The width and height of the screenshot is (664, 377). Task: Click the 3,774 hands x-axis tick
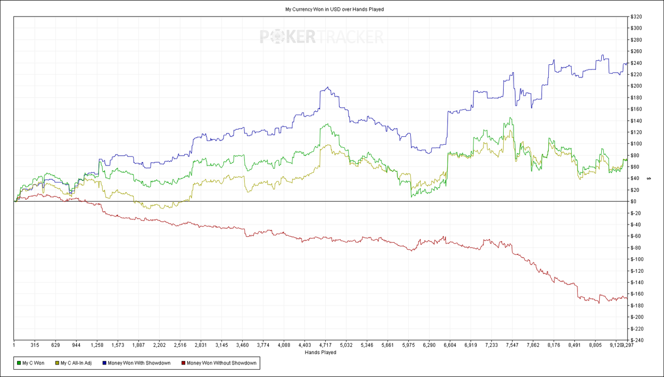point(263,345)
